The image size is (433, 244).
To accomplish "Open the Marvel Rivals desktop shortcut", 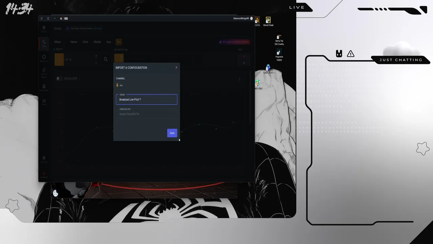I will (x=268, y=21).
